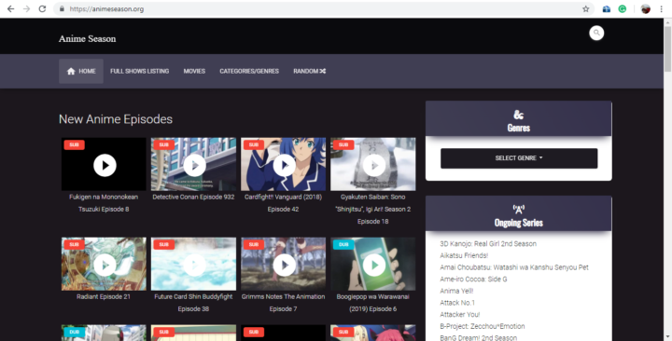This screenshot has height=341, width=672.
Task: Click the Genres panel header icon
Action: point(519,115)
